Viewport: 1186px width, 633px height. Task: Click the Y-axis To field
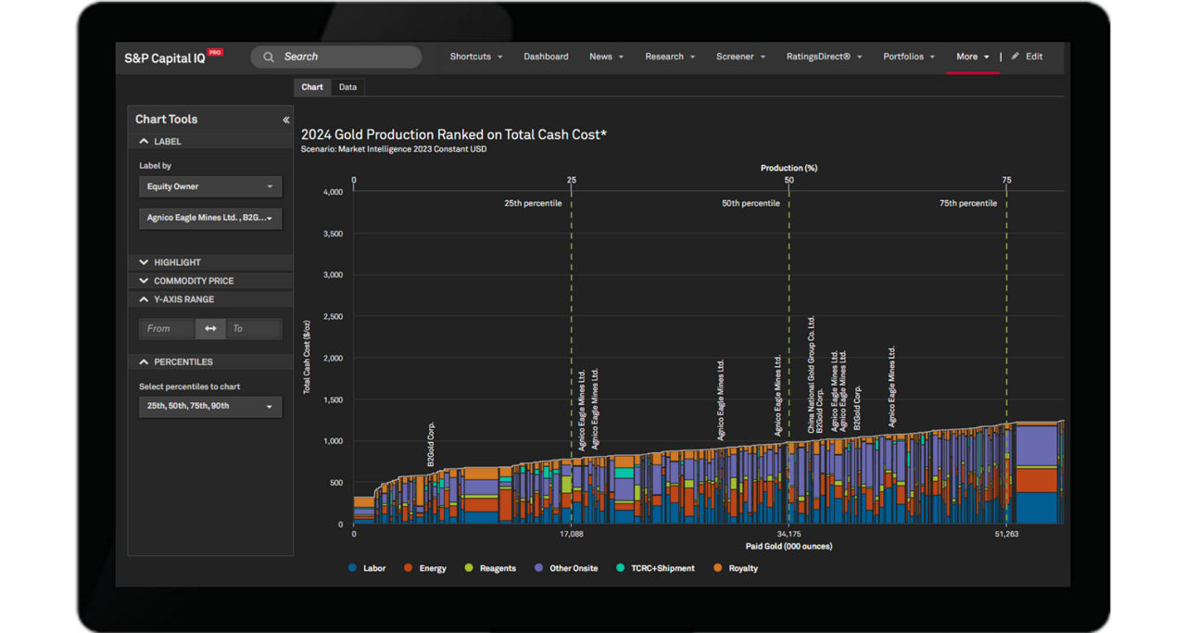coord(253,328)
